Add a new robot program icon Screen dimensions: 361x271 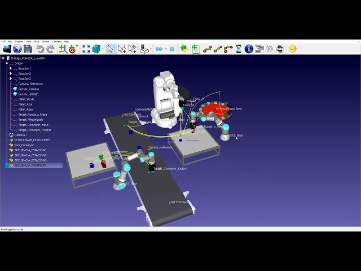(196, 49)
